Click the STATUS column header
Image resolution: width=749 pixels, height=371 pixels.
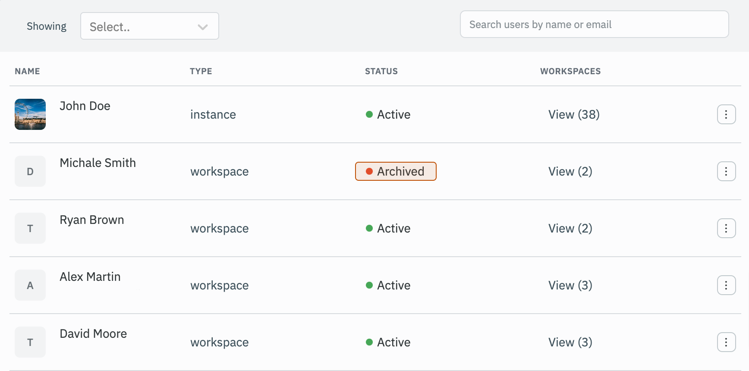[x=381, y=71]
